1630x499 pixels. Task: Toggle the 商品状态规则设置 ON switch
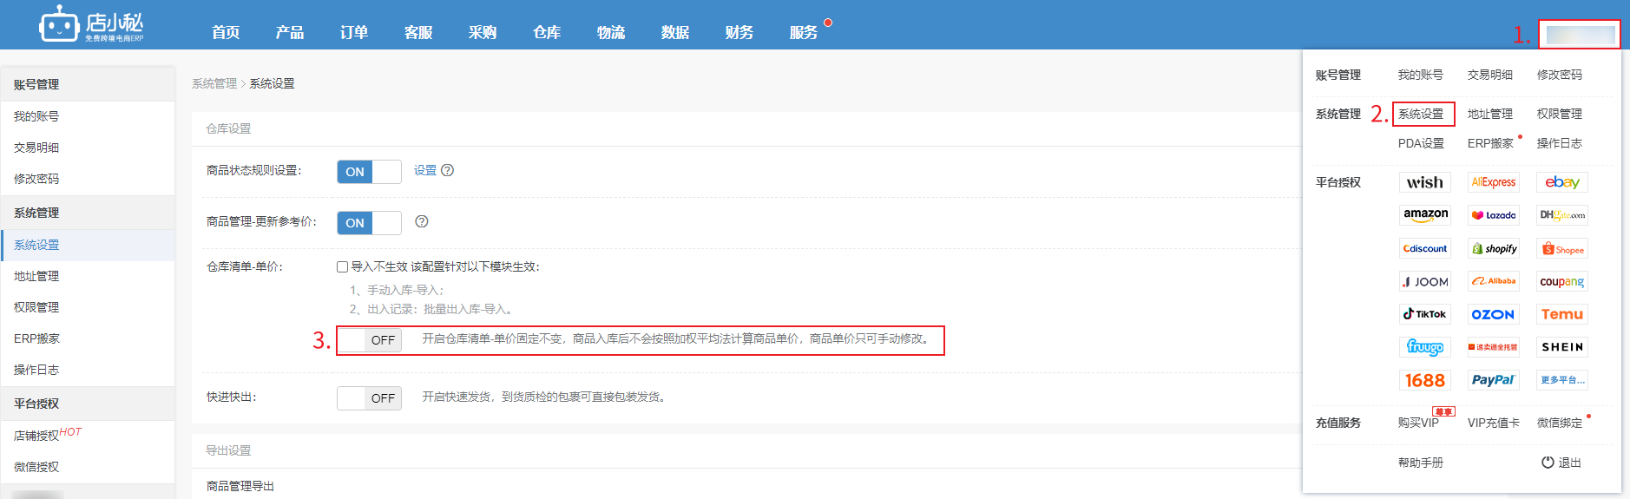[369, 172]
